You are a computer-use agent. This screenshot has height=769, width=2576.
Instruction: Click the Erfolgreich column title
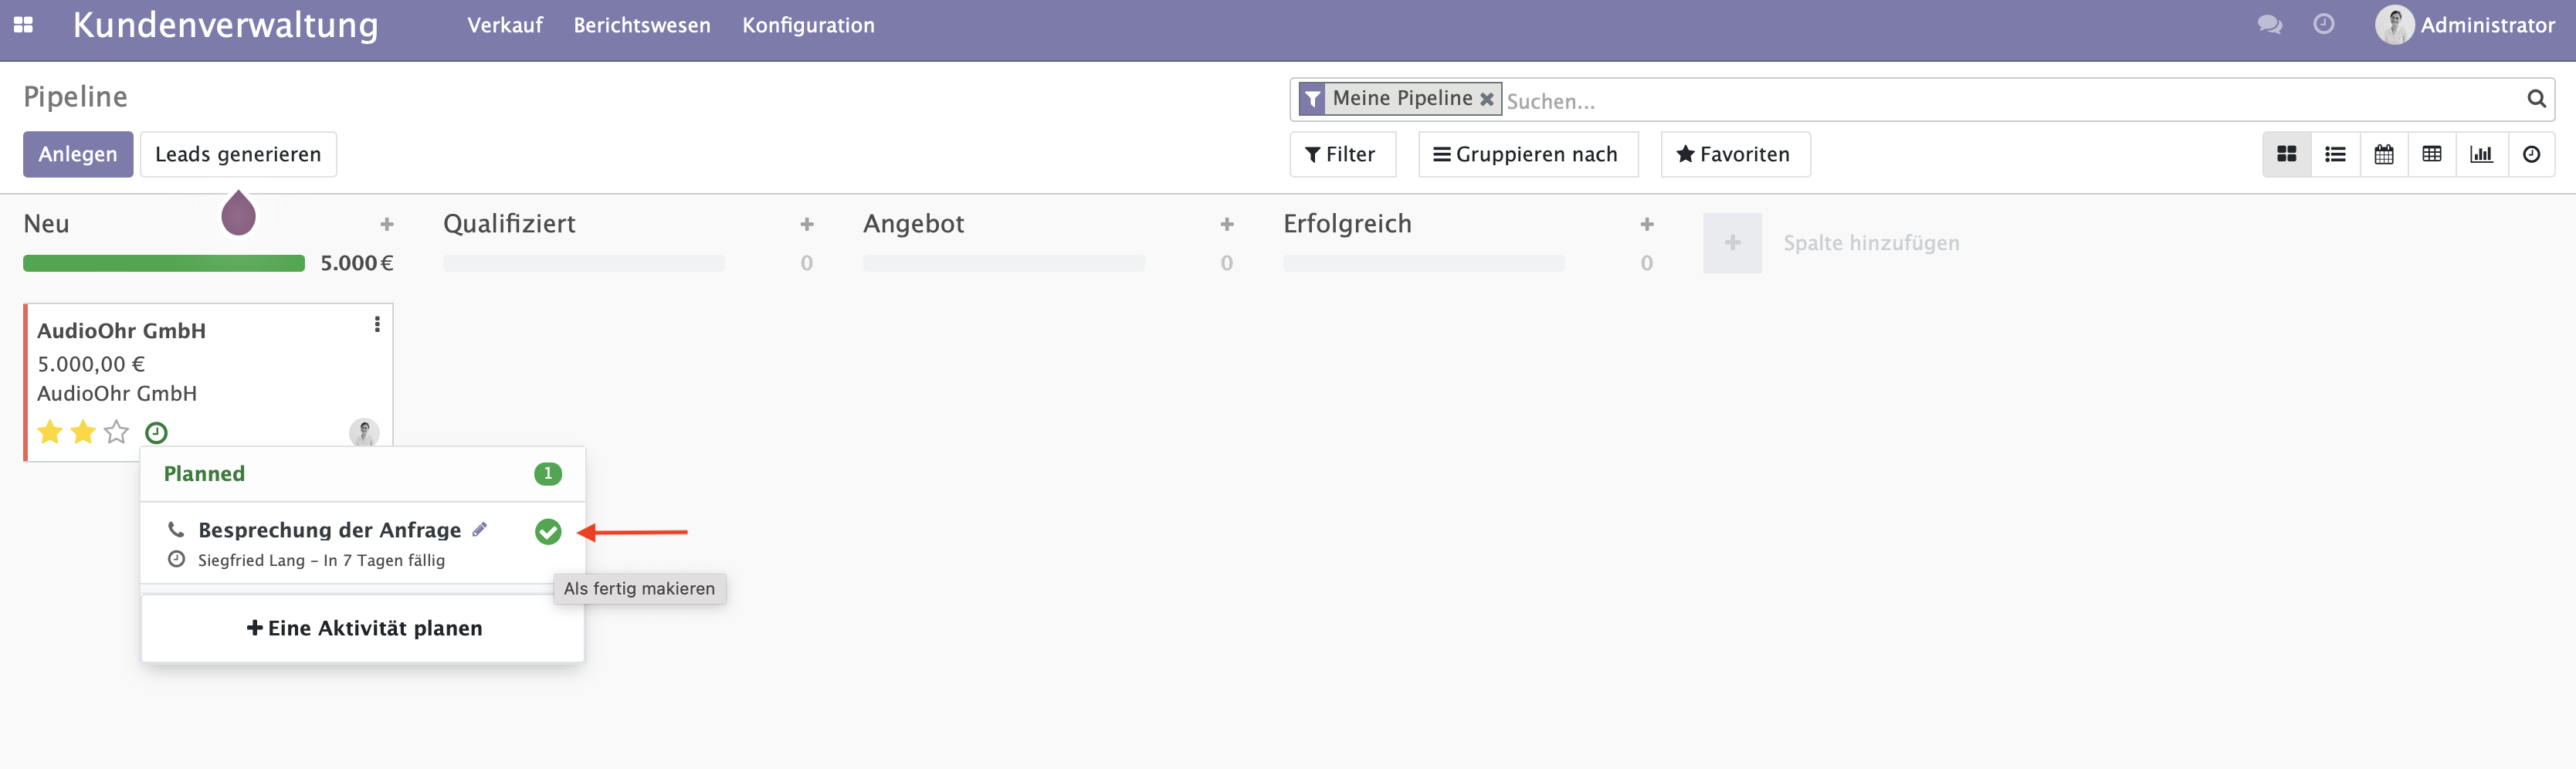tap(1347, 224)
